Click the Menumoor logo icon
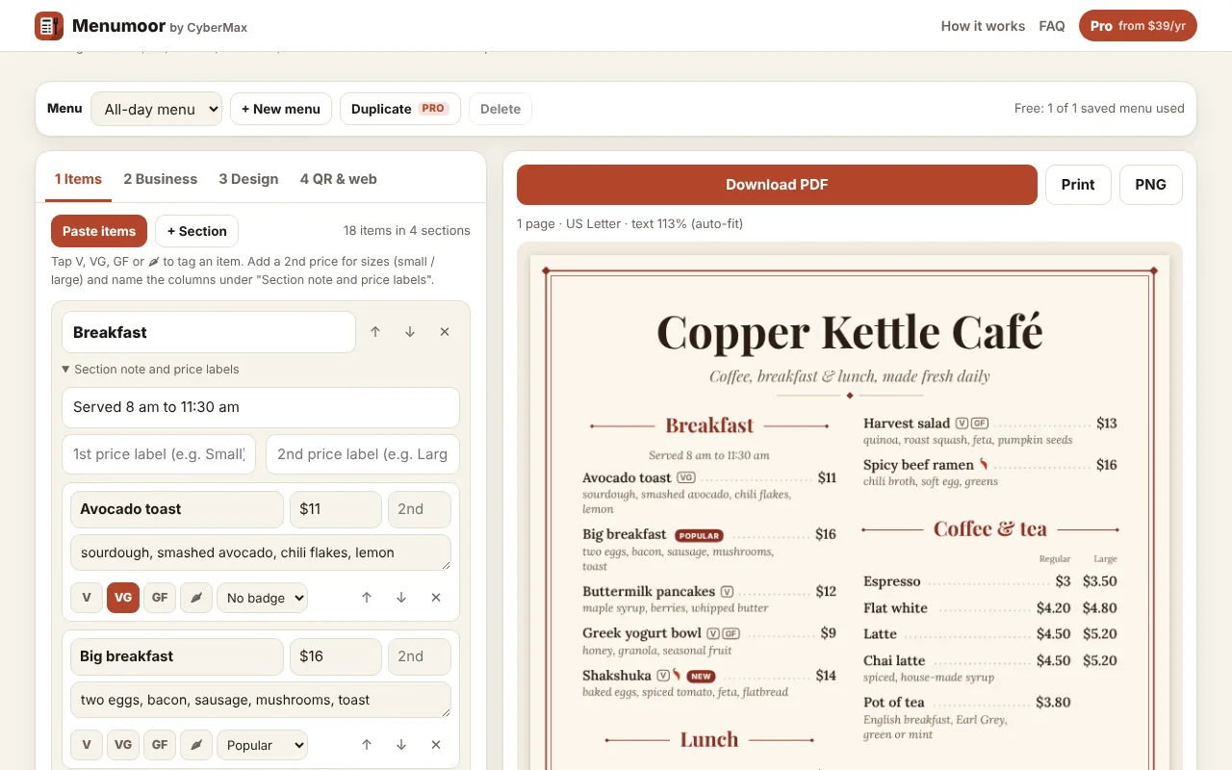The image size is (1232, 770). tap(49, 26)
